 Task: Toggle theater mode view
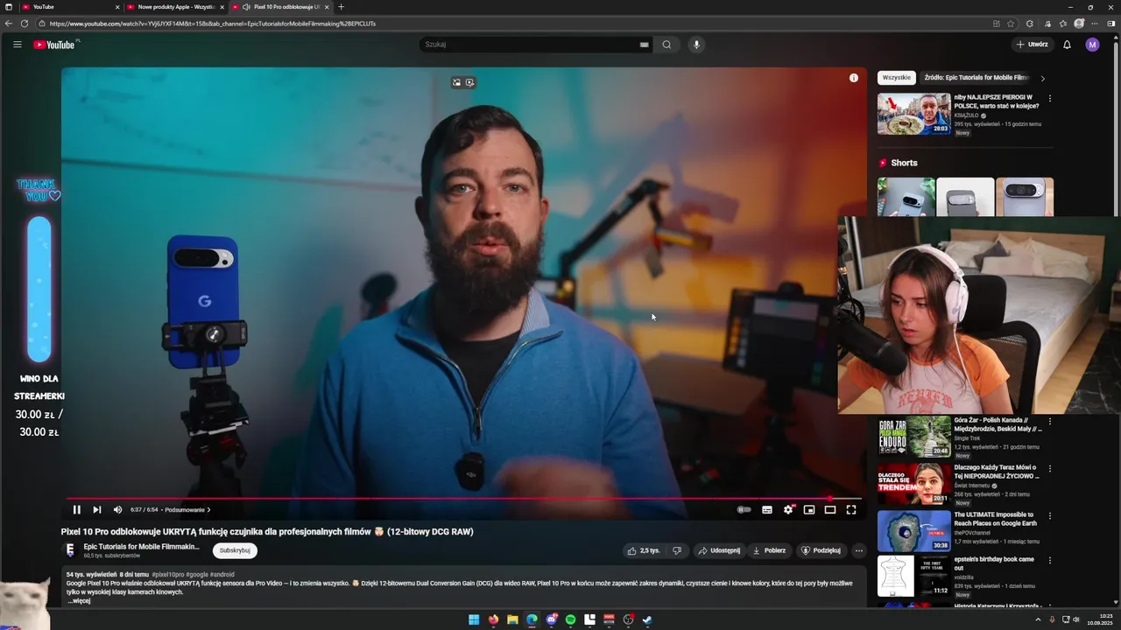830,509
